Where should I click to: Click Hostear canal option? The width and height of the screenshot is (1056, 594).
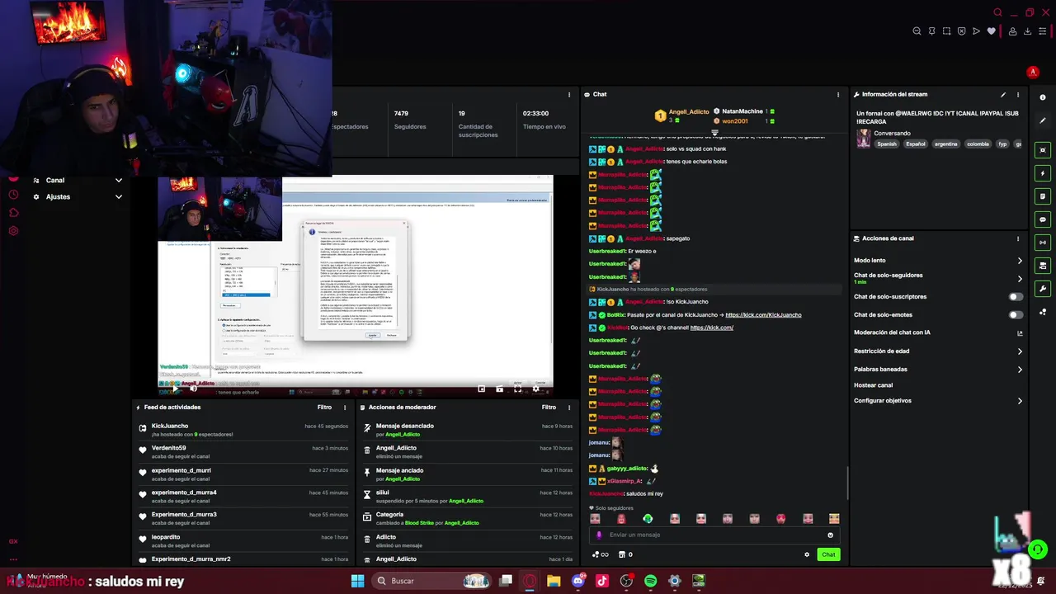pyautogui.click(x=873, y=385)
